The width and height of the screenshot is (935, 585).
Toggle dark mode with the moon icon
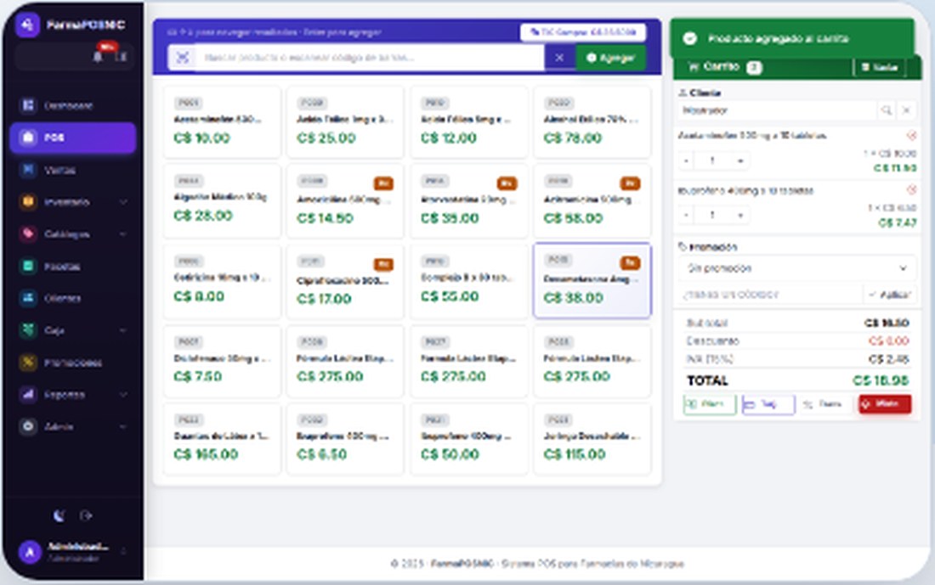pyautogui.click(x=59, y=515)
